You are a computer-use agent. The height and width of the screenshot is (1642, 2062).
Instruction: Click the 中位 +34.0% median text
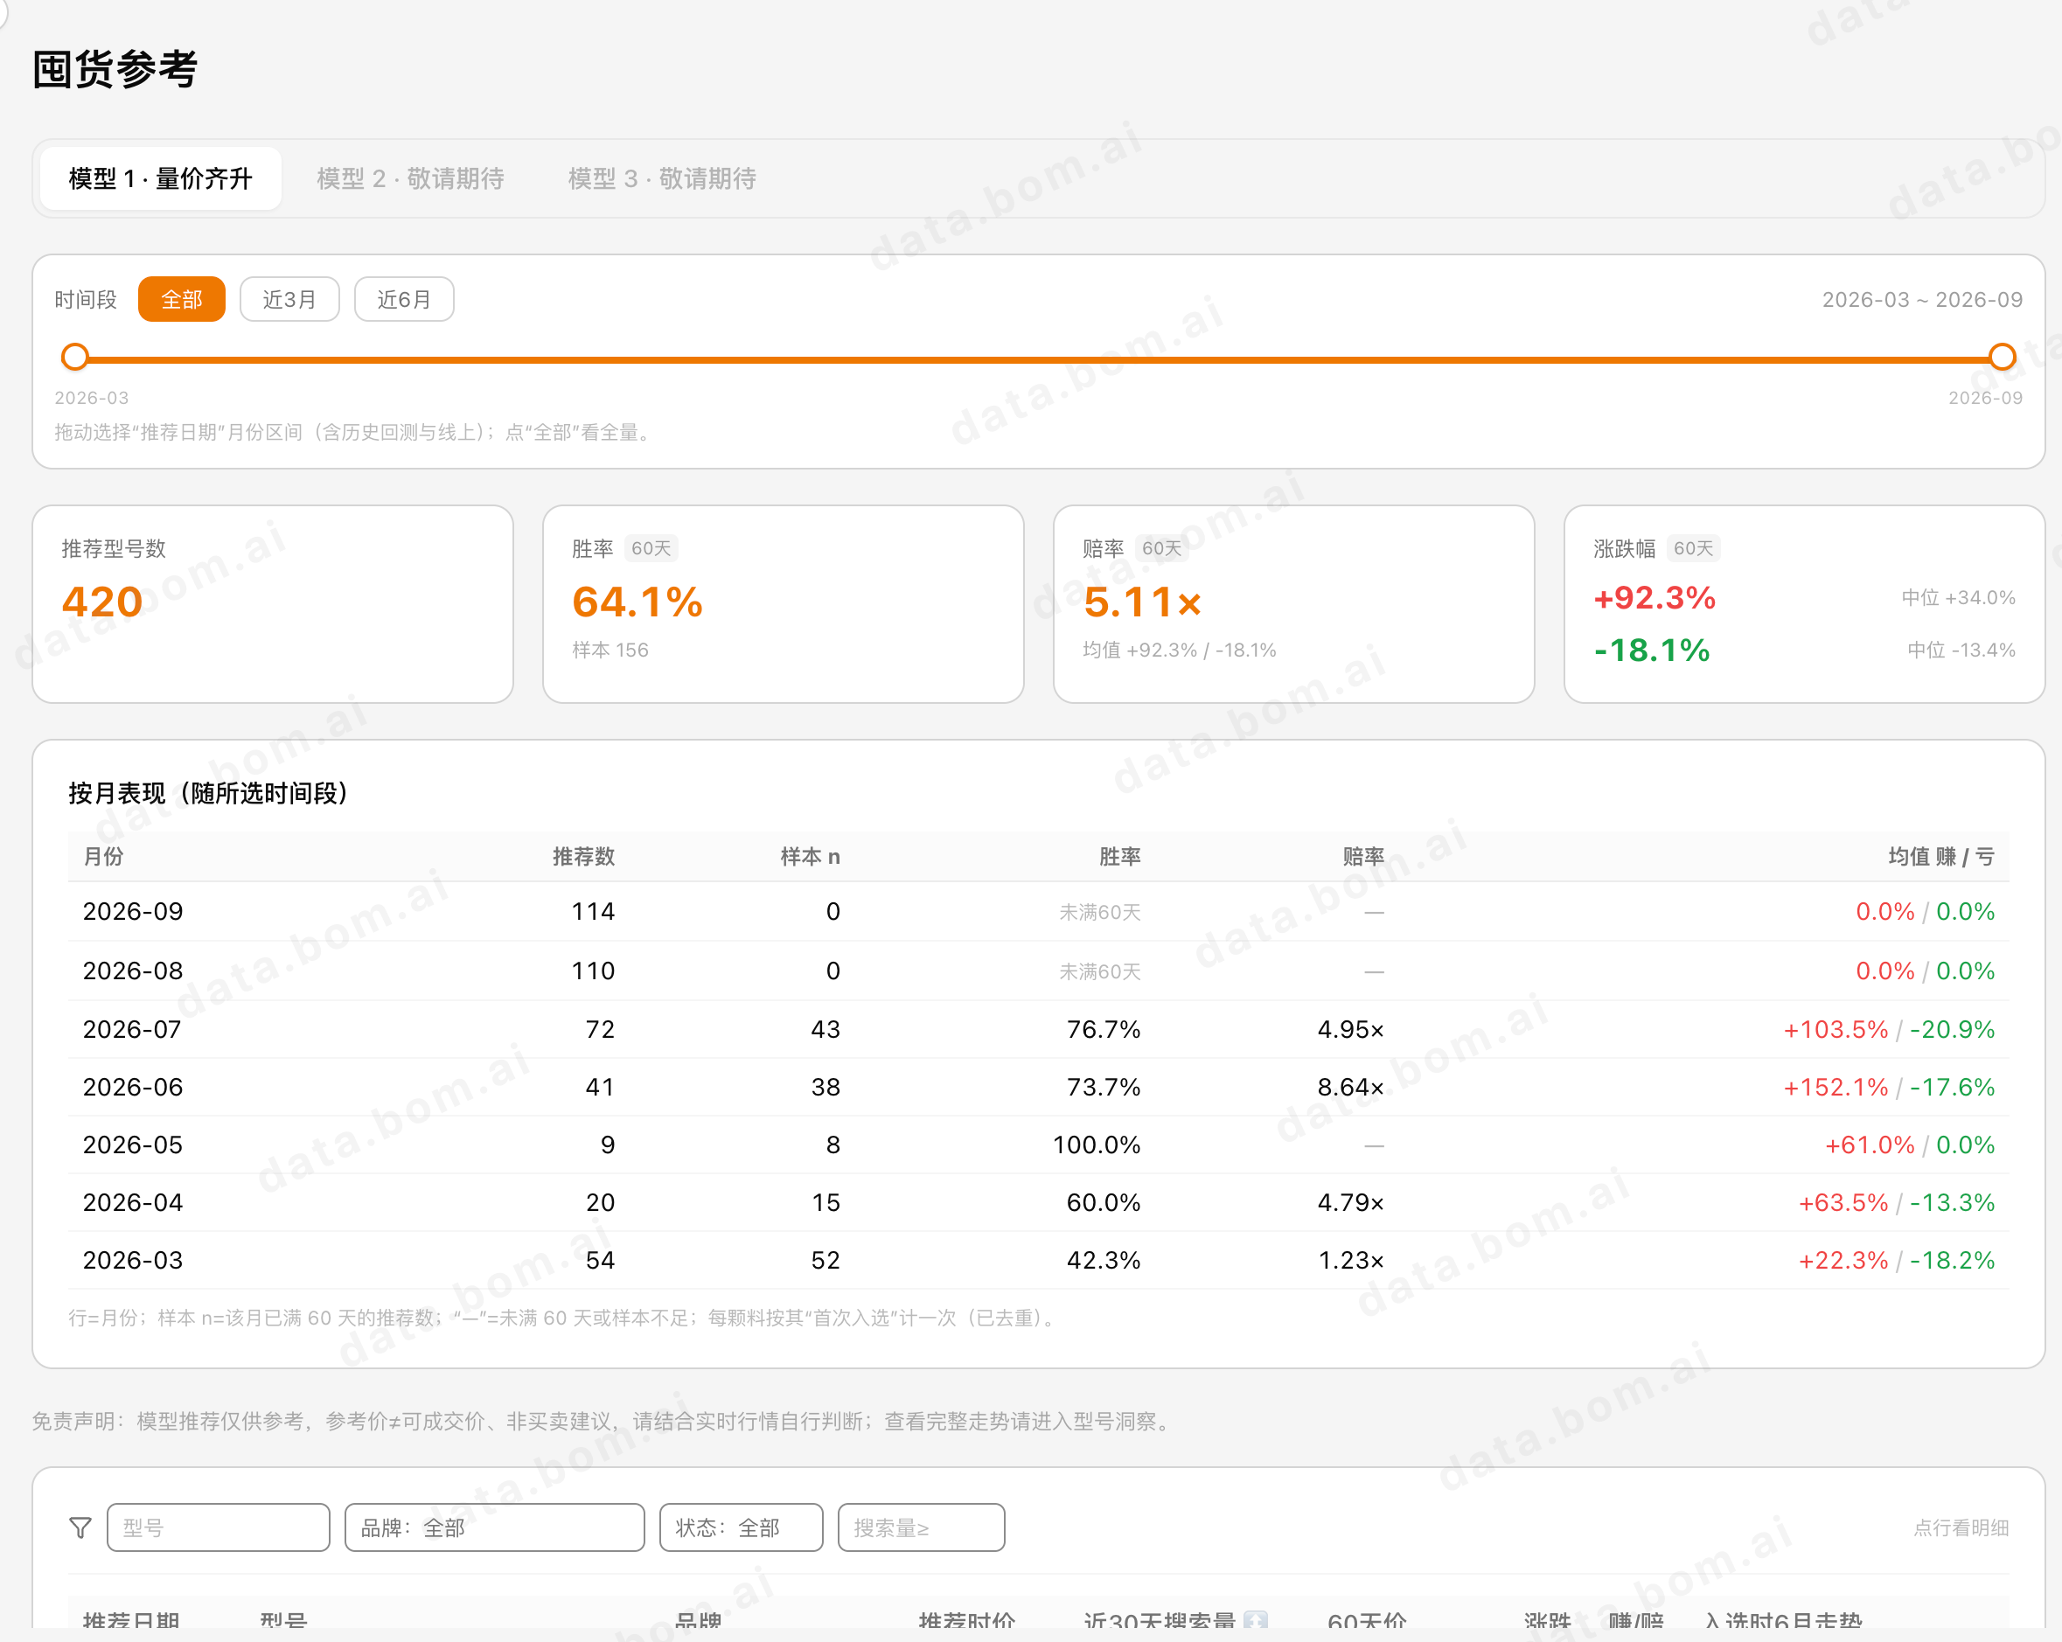(x=1958, y=598)
